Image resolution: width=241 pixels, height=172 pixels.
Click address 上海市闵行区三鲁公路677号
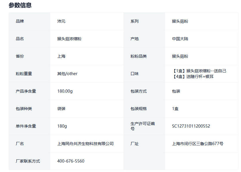pos(198,144)
